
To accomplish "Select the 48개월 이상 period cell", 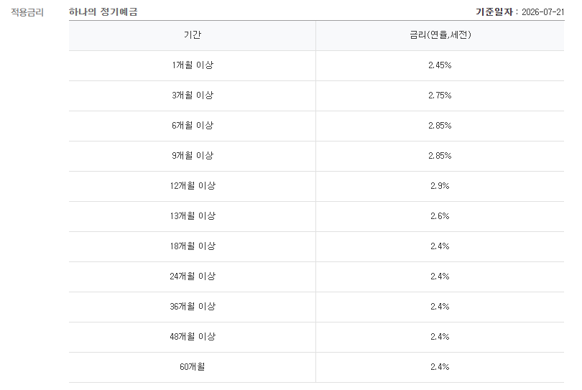I will [193, 337].
